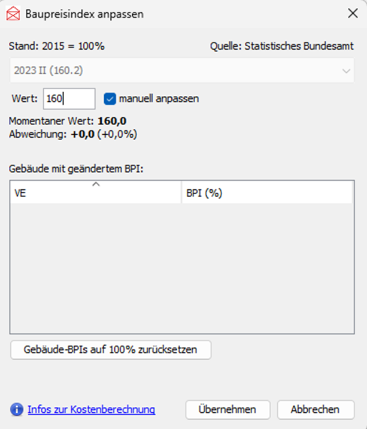Click the blue info icon
This screenshot has width=367, height=429.
[x=16, y=410]
